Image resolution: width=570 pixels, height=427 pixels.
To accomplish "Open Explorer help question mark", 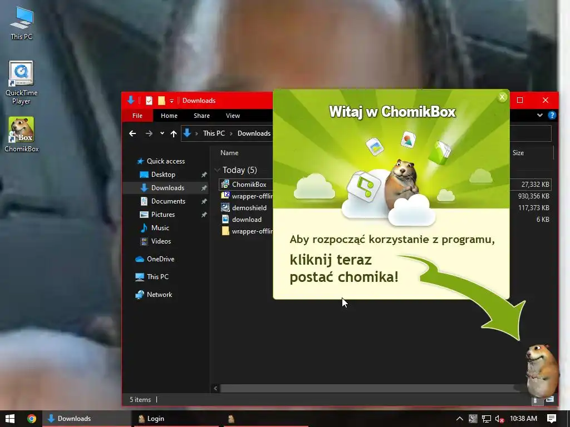I will pos(552,115).
